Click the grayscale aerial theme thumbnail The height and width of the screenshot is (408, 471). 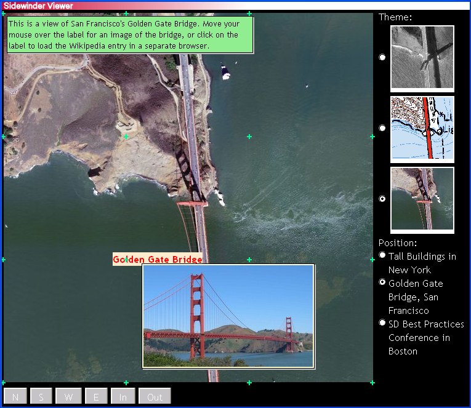click(x=422, y=58)
